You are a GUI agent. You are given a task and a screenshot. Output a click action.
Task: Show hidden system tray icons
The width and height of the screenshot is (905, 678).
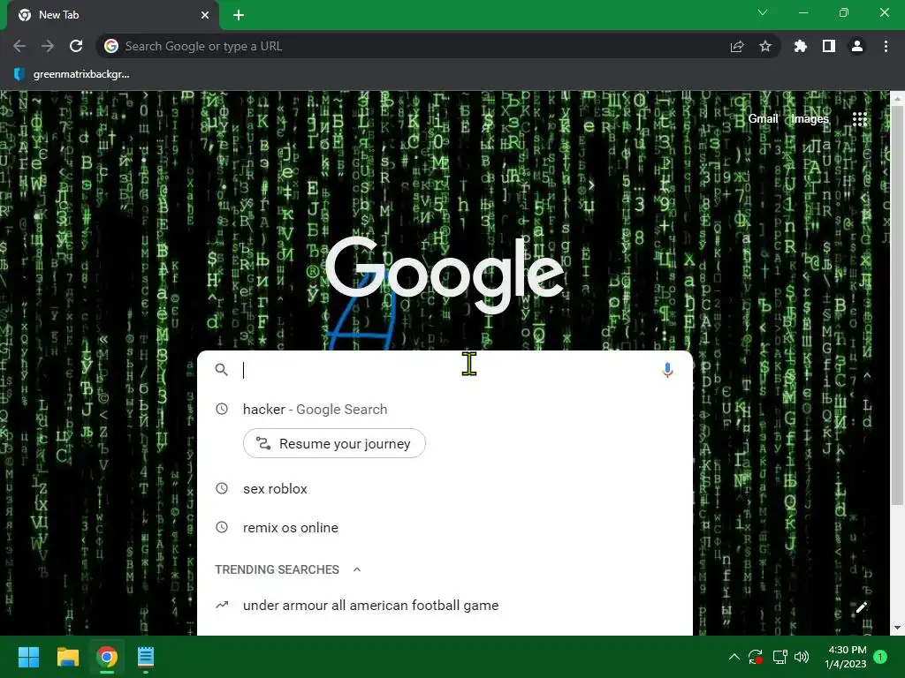click(734, 657)
